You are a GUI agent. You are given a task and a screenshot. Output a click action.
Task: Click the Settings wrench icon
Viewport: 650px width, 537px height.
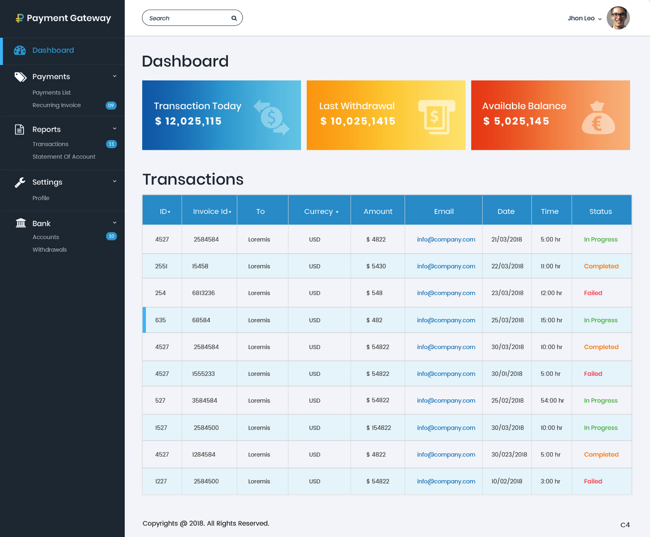(x=20, y=182)
